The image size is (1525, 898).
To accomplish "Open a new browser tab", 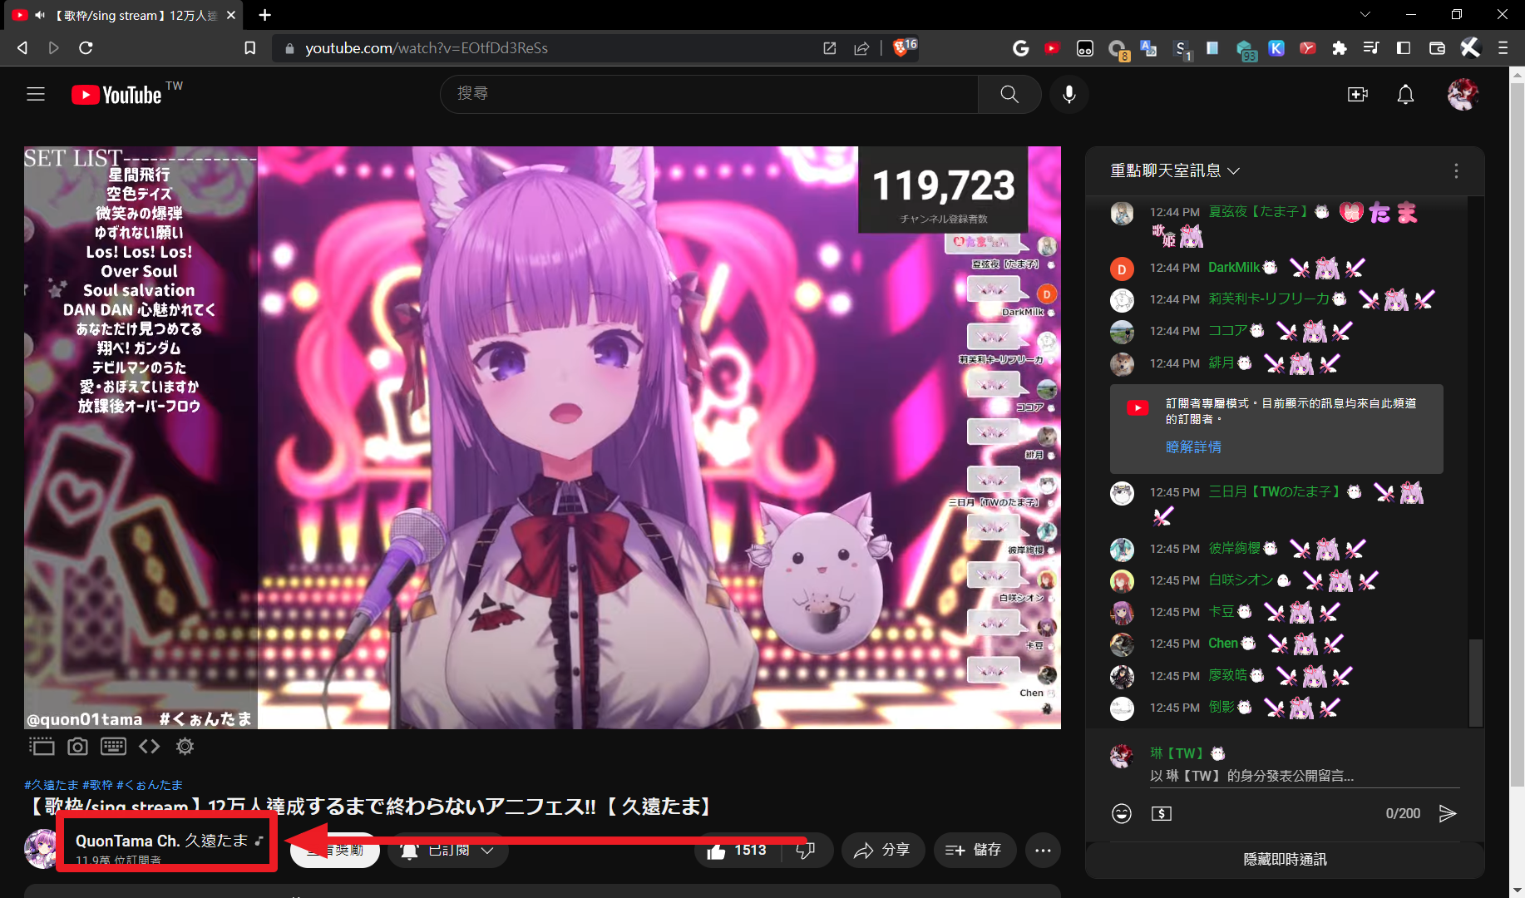I will click(264, 15).
